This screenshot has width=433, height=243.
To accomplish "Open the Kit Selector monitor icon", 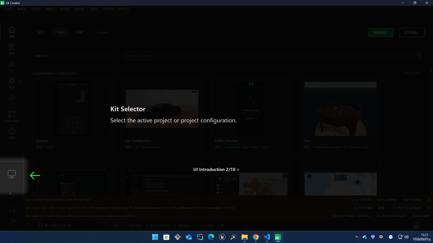I will (x=12, y=174).
